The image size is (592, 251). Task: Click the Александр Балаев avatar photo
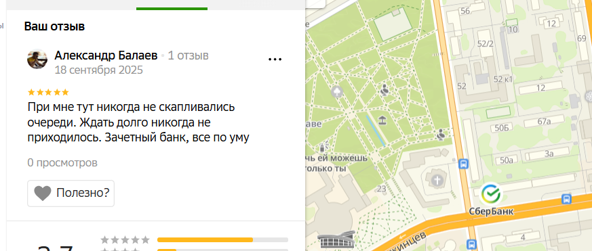pos(37,59)
